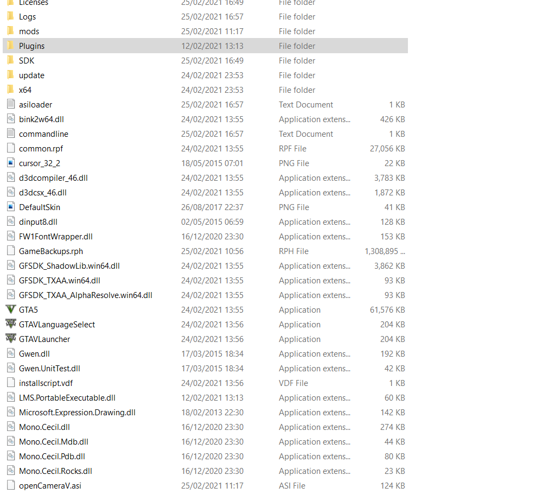
Task: Click the 3,862 KB size of GFSDK_ShadowLib
Action: (389, 266)
